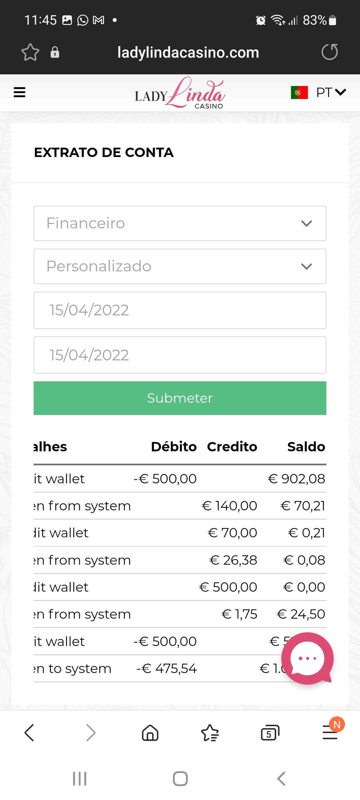Tap the bookmark star in address bar
This screenshot has width=360, height=800.
[30, 52]
